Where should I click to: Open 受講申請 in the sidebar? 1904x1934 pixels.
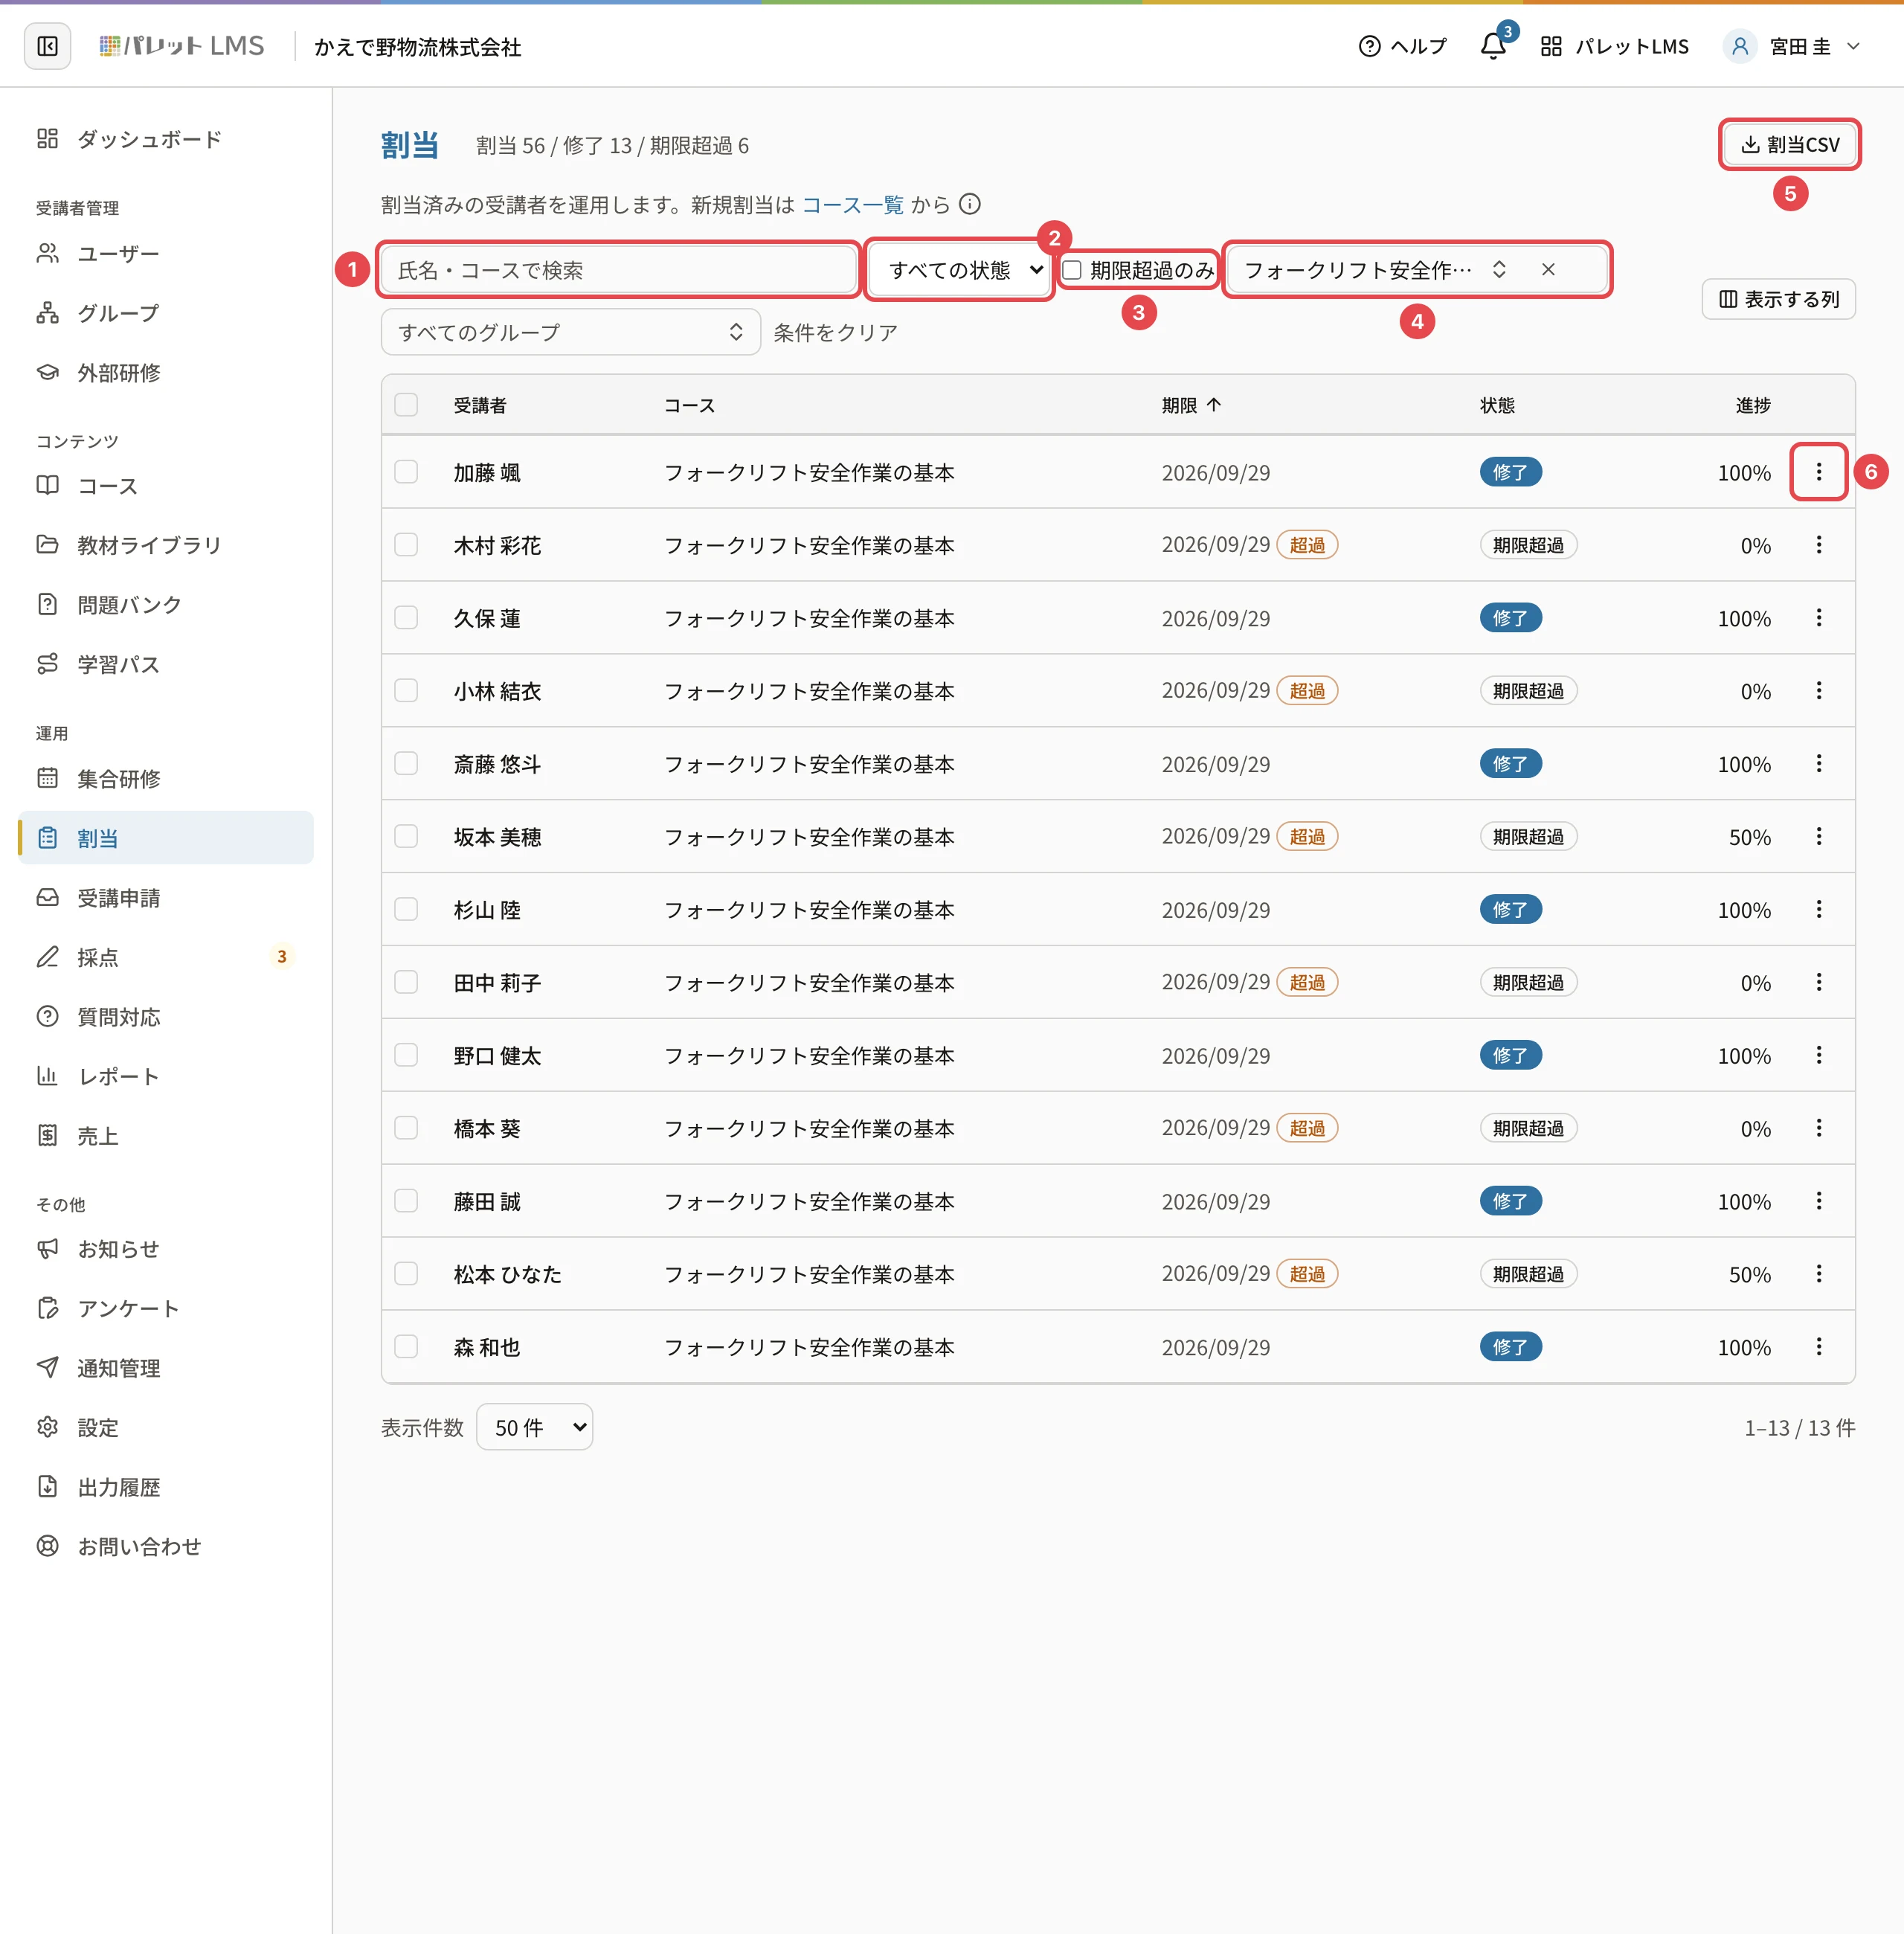[166, 898]
